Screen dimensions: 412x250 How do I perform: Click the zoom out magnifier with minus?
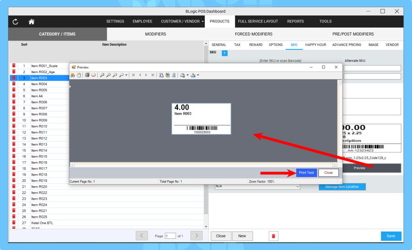pos(115,75)
